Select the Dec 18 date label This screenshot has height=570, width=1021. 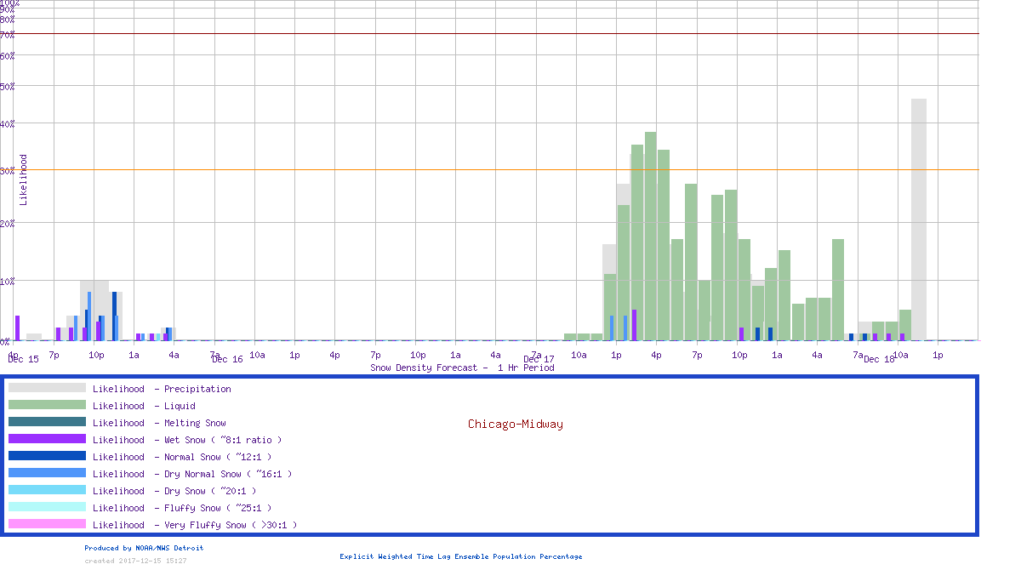pyautogui.click(x=879, y=360)
